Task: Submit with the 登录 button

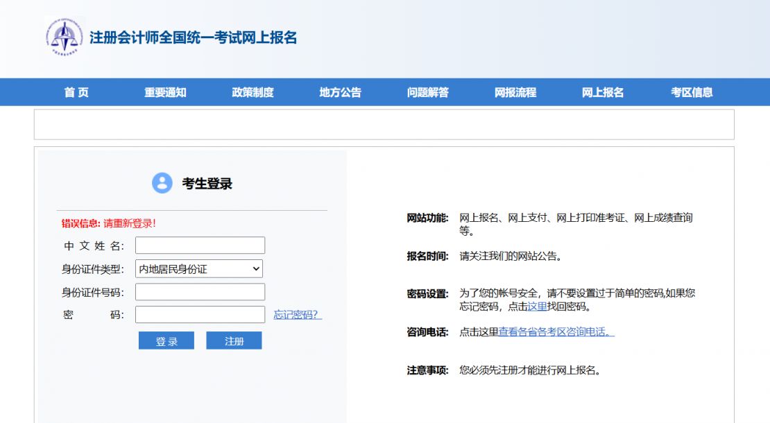Action: pos(166,340)
